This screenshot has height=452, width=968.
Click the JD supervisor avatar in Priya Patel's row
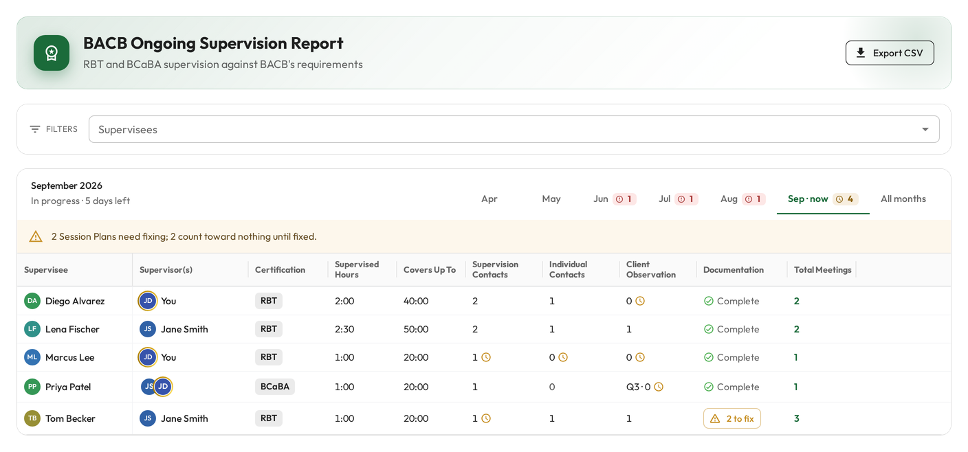163,387
